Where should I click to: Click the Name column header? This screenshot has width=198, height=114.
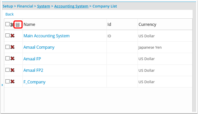(29, 24)
